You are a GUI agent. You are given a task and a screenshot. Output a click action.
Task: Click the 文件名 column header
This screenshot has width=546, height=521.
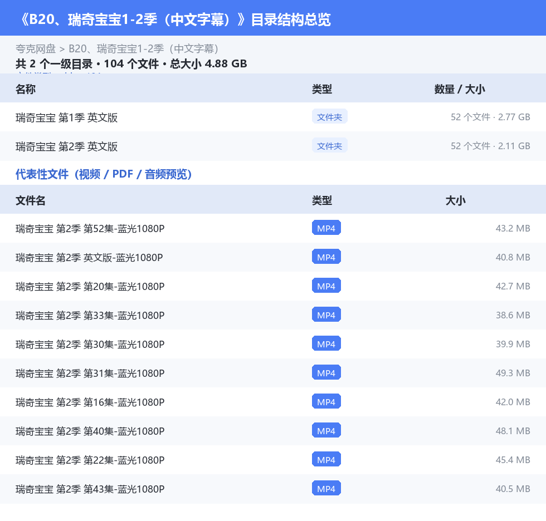(x=30, y=200)
